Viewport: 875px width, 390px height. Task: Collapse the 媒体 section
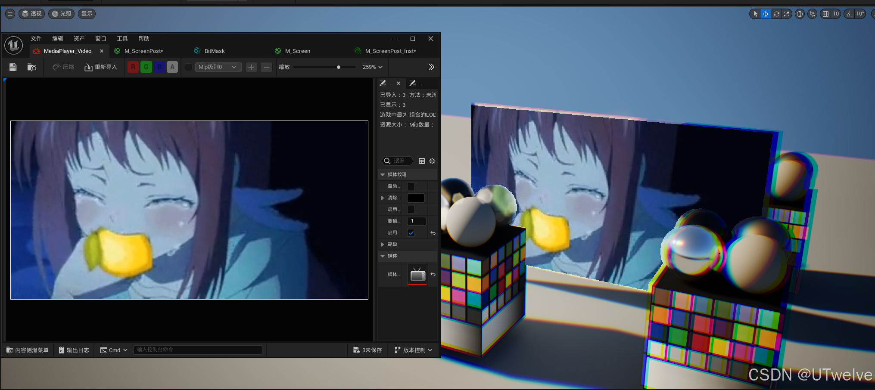pyautogui.click(x=383, y=256)
